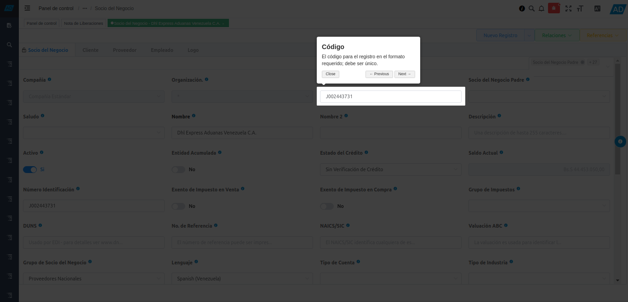Open the Organización dropdown

242,96
